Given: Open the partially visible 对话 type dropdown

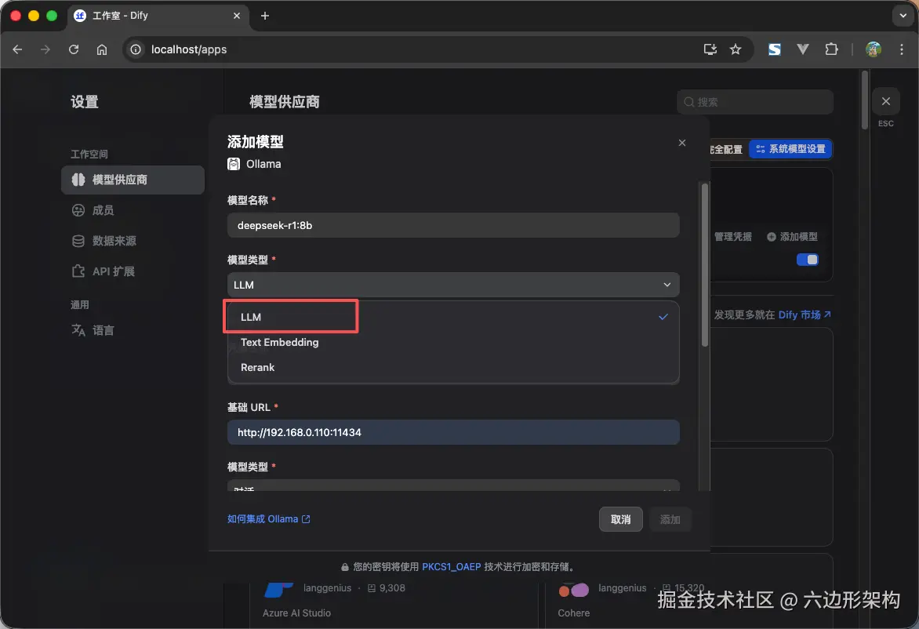Looking at the screenshot, I should (453, 486).
